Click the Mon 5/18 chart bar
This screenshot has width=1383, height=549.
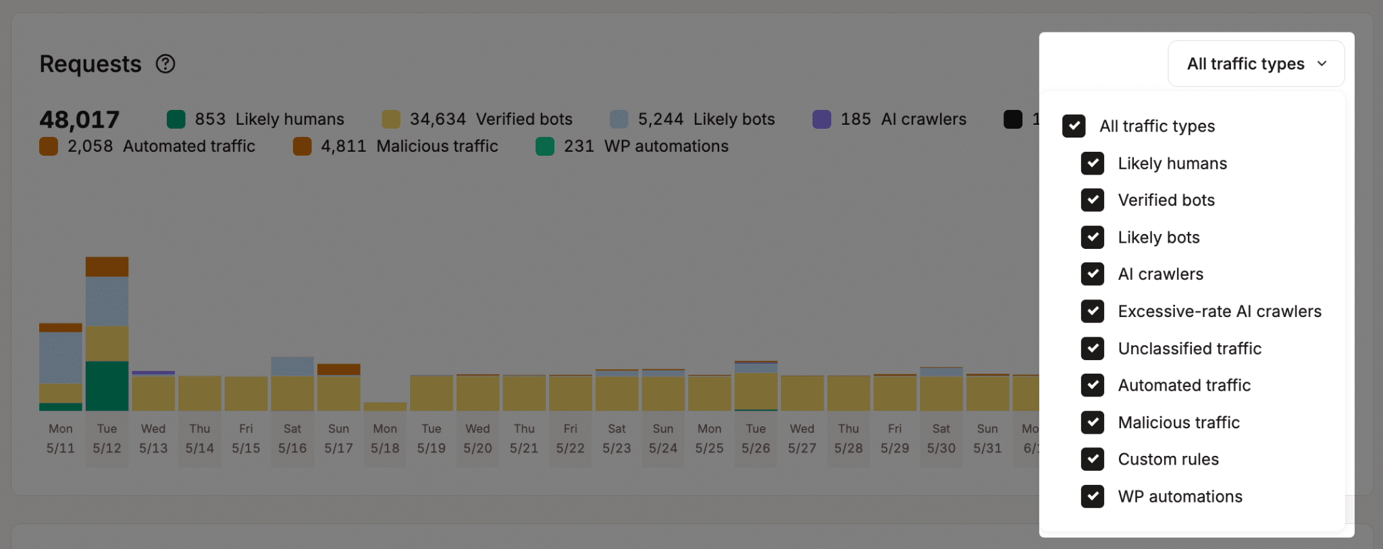(385, 407)
